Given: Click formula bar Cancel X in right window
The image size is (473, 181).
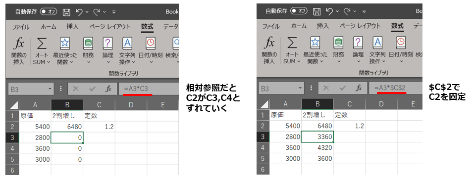Looking at the screenshot, I should click(326, 88).
